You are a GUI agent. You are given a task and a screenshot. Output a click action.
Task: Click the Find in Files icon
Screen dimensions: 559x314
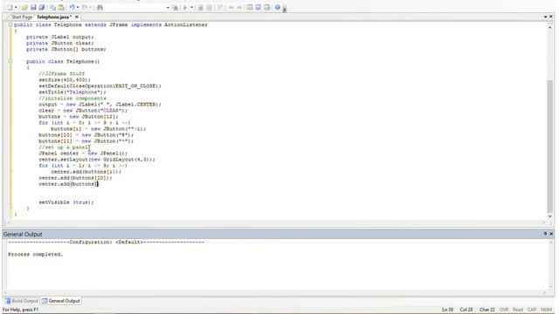coord(175,8)
